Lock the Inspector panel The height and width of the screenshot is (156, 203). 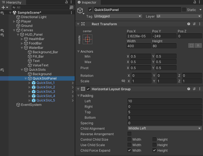pyautogui.click(x=195, y=2)
